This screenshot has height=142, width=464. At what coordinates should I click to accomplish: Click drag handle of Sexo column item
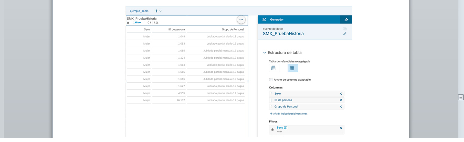[x=271, y=94]
